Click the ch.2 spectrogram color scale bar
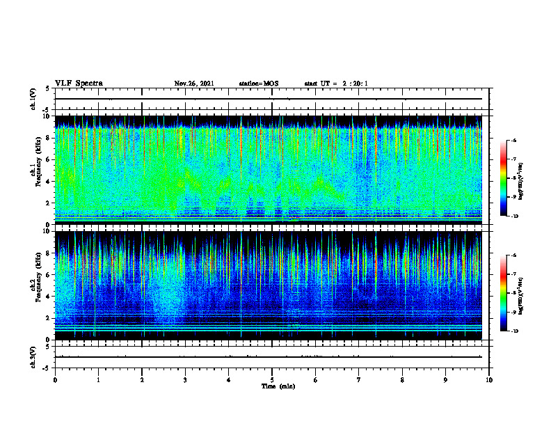551x426 pixels. click(503, 293)
